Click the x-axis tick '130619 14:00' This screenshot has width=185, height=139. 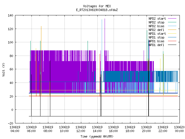[97, 129]
